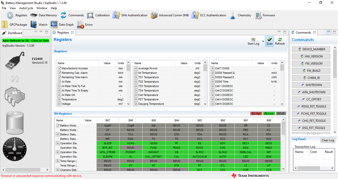
Task: Open the Errors view
Action: point(85,25)
